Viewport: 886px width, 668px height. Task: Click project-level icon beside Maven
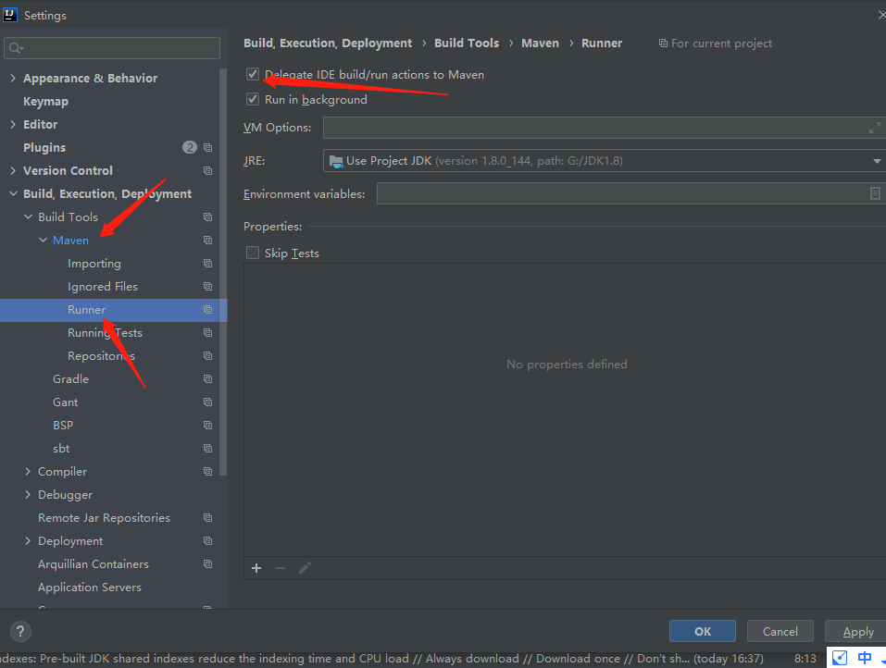point(208,240)
